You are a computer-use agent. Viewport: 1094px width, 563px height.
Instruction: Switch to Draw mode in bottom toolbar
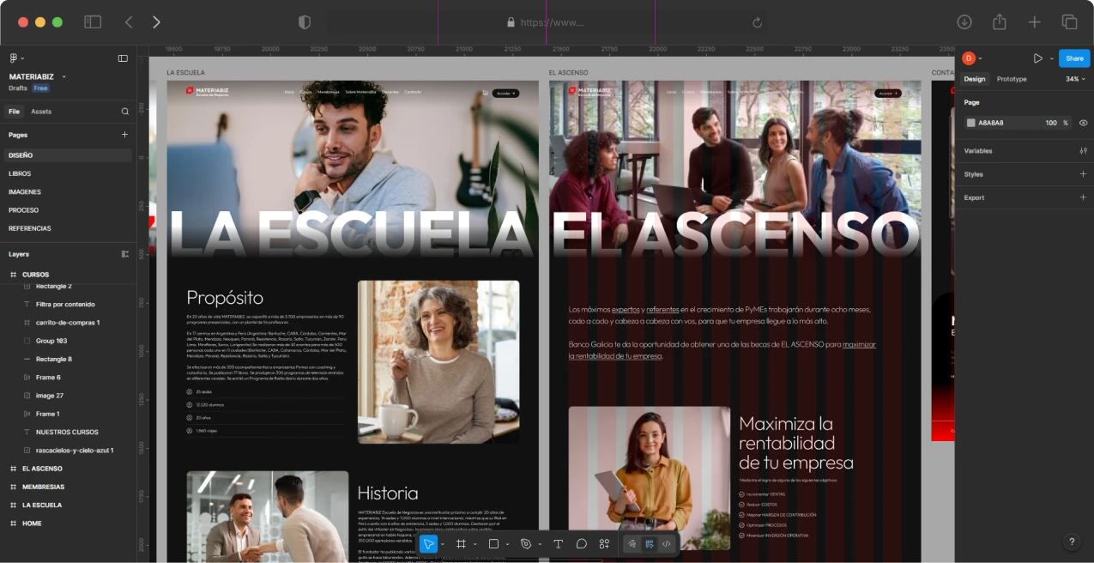click(632, 544)
